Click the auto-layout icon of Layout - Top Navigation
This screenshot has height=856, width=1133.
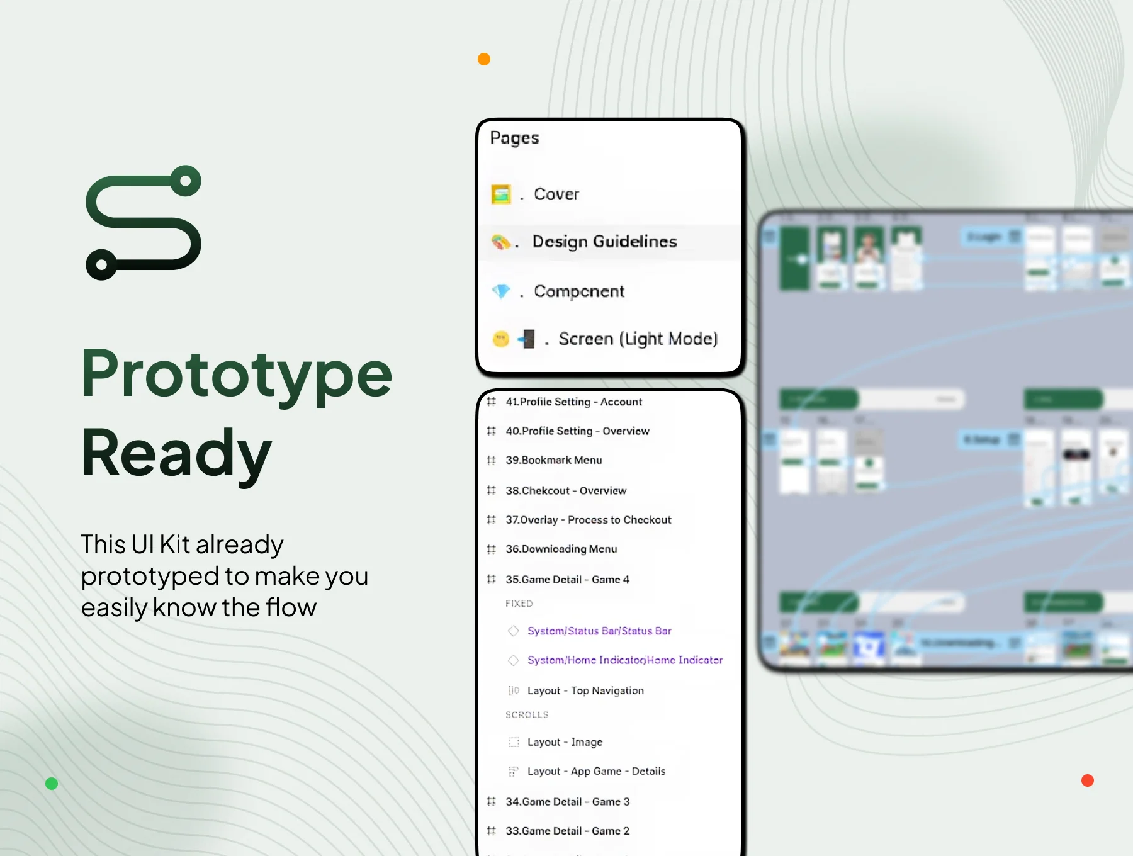[x=514, y=690]
